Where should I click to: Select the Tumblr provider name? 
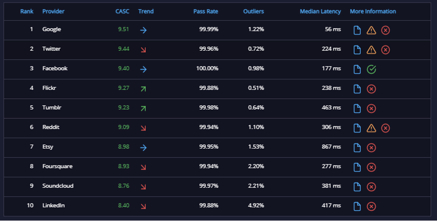pyautogui.click(x=52, y=108)
